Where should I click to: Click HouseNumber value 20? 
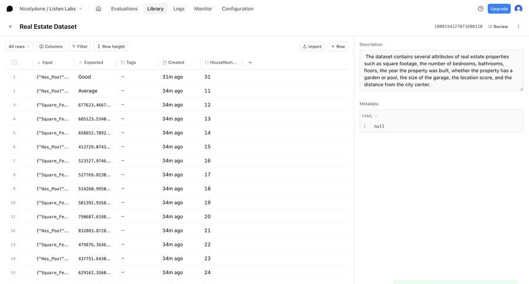(x=207, y=217)
